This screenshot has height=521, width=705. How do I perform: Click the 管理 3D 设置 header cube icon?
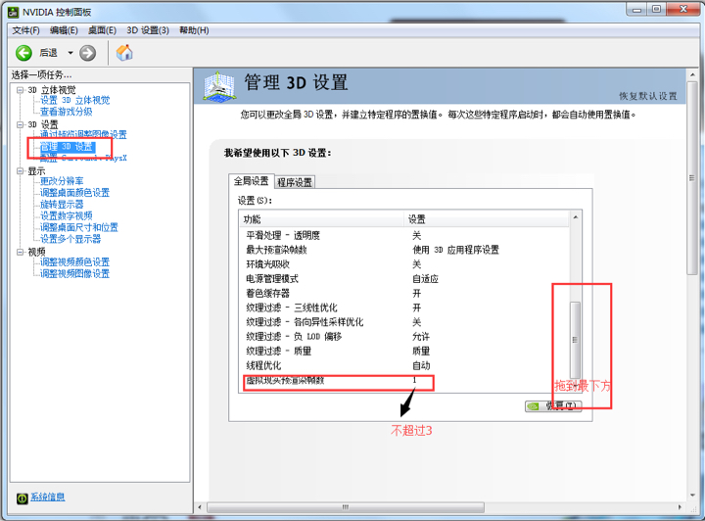(219, 86)
